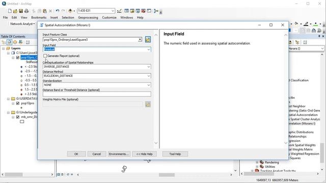
Task: Open the Editor toolbar icon next to scale box
Action: coord(119,11)
